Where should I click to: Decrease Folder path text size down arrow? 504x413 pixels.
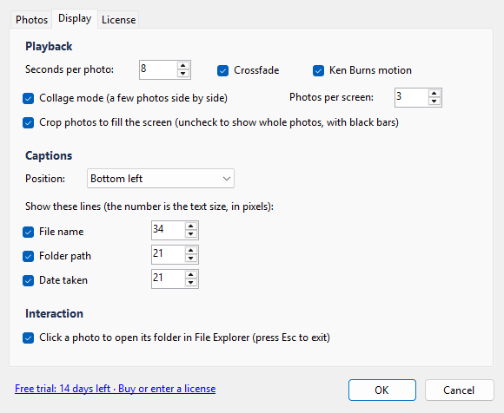191,259
